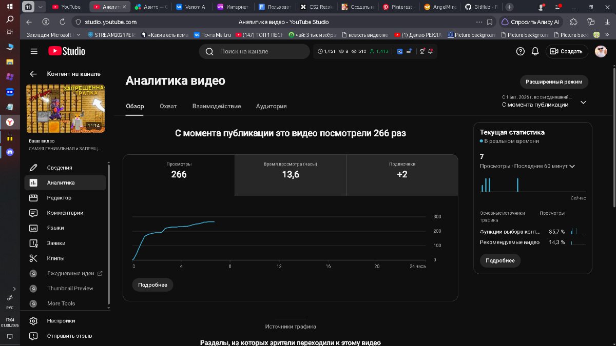Click Подробнее under the views chart
The image size is (616, 346).
(152, 285)
